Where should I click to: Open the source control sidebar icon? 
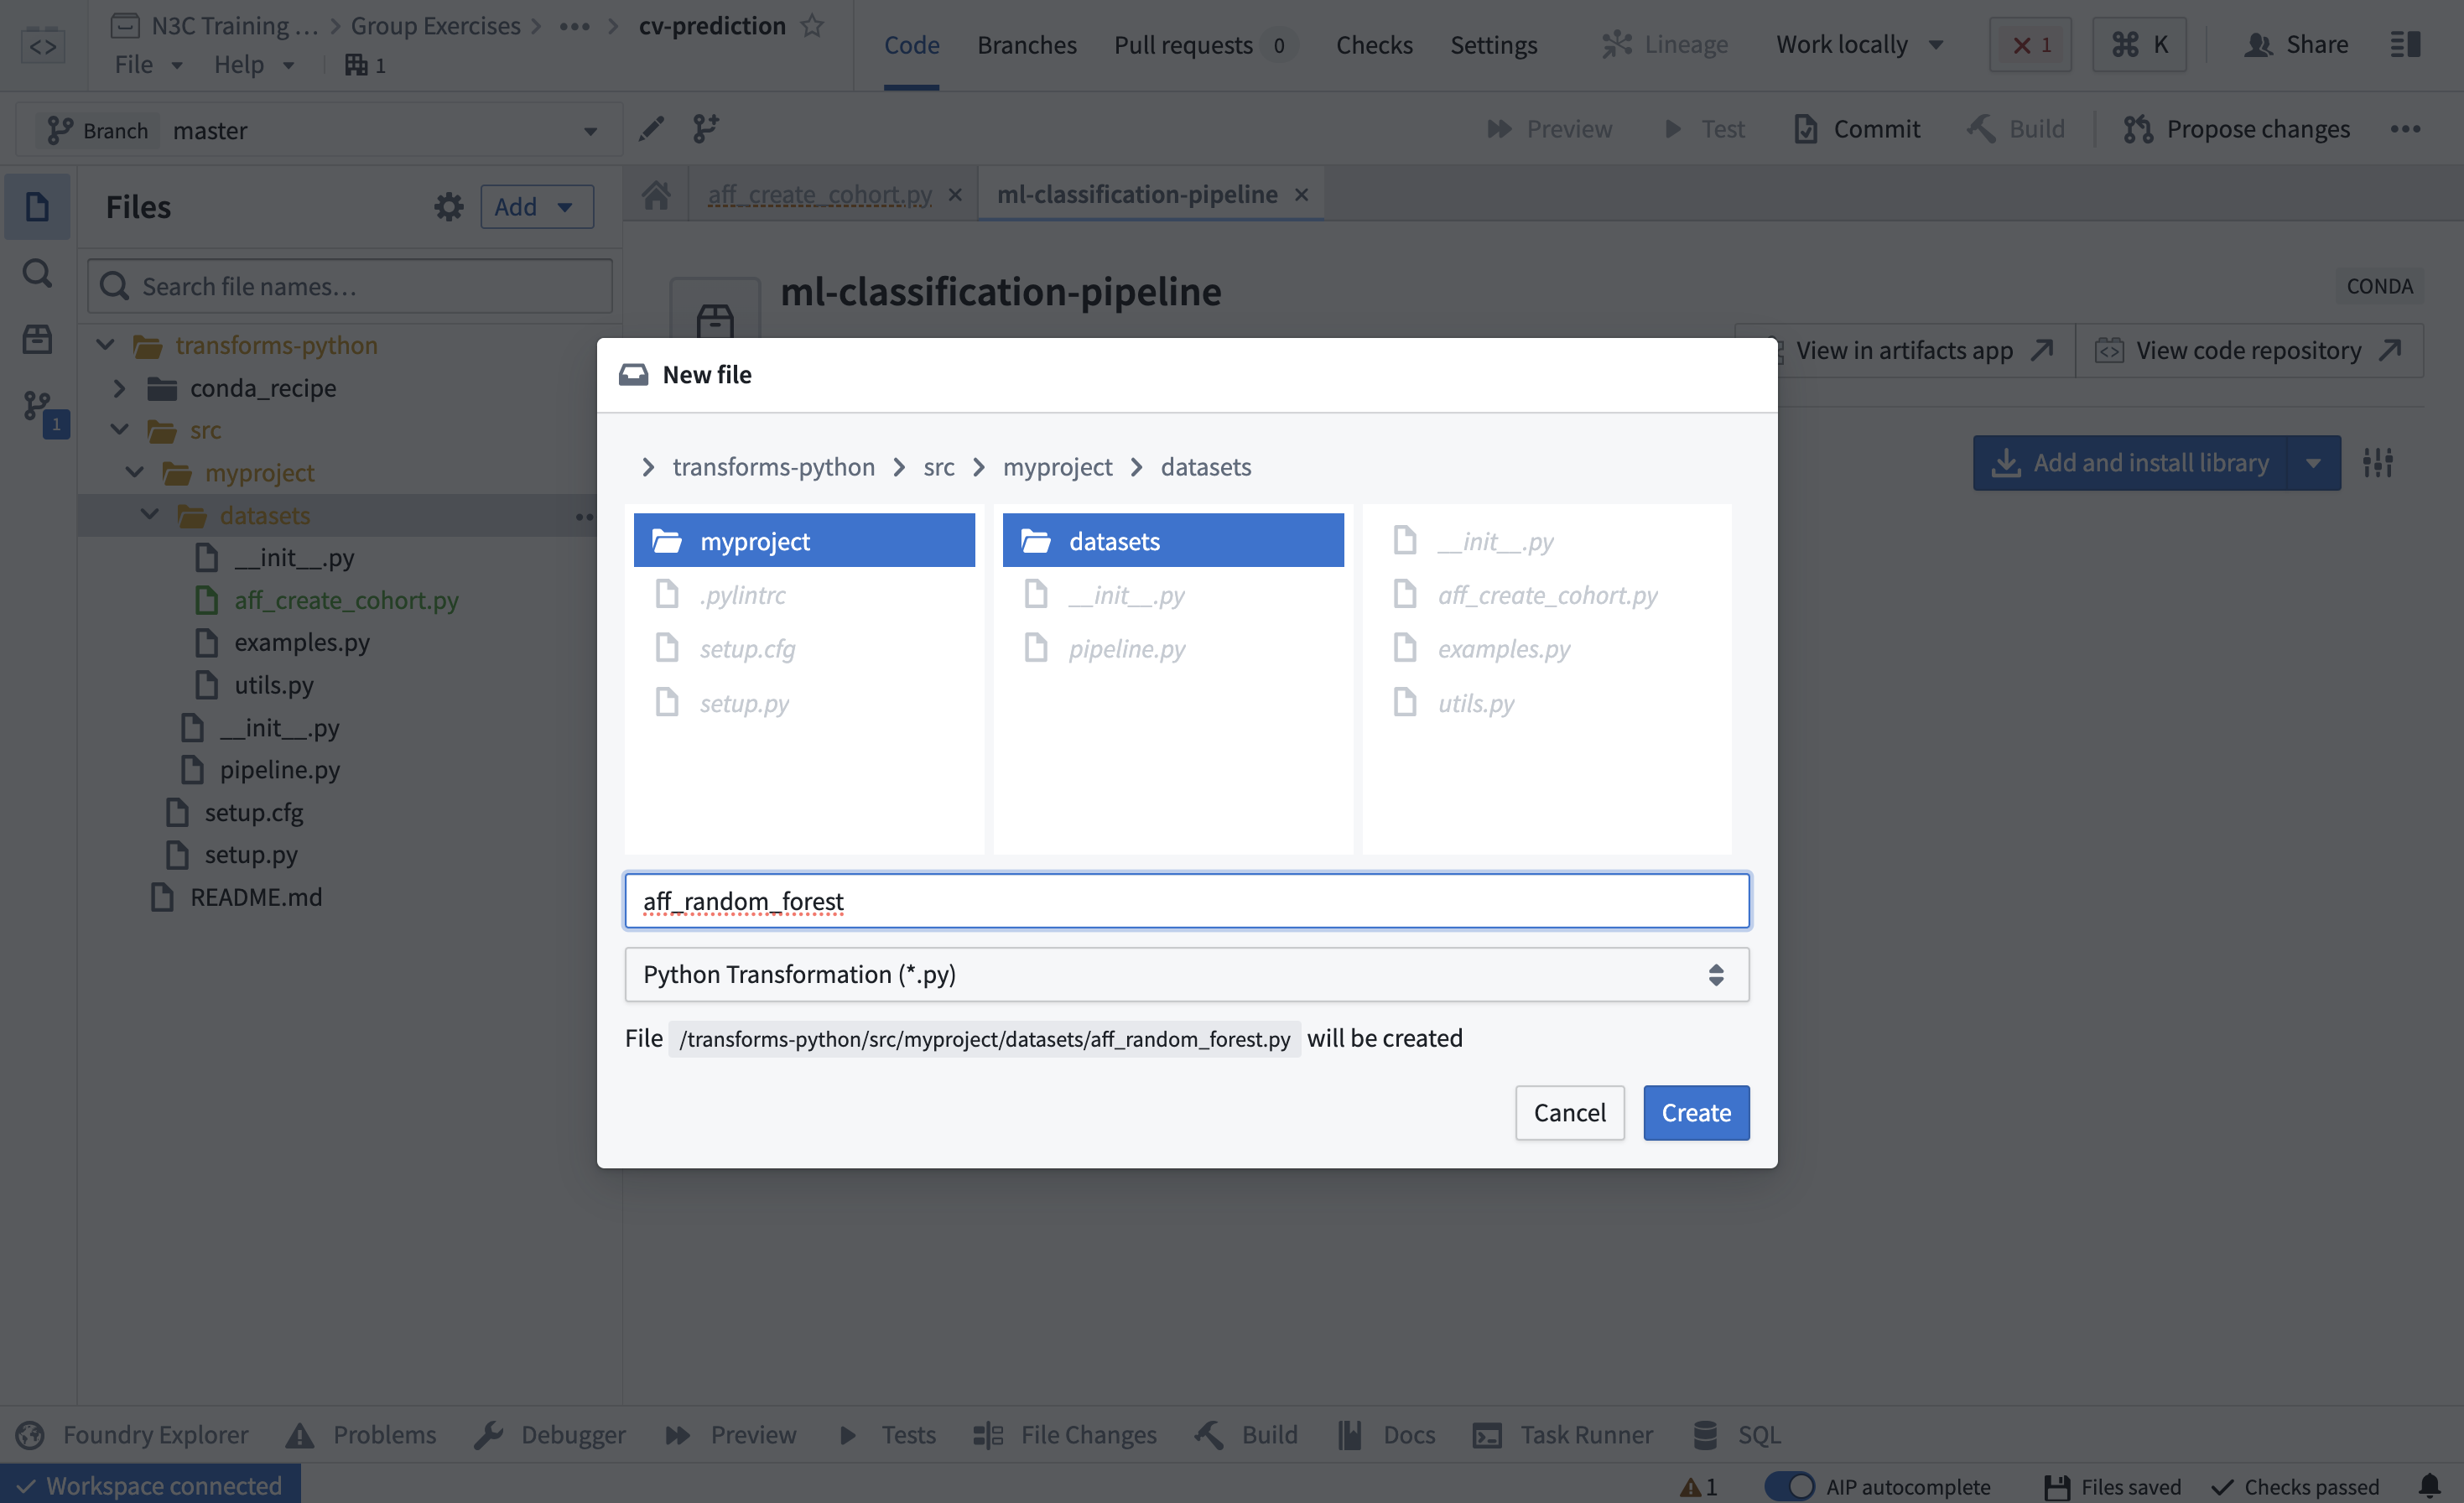click(x=37, y=406)
